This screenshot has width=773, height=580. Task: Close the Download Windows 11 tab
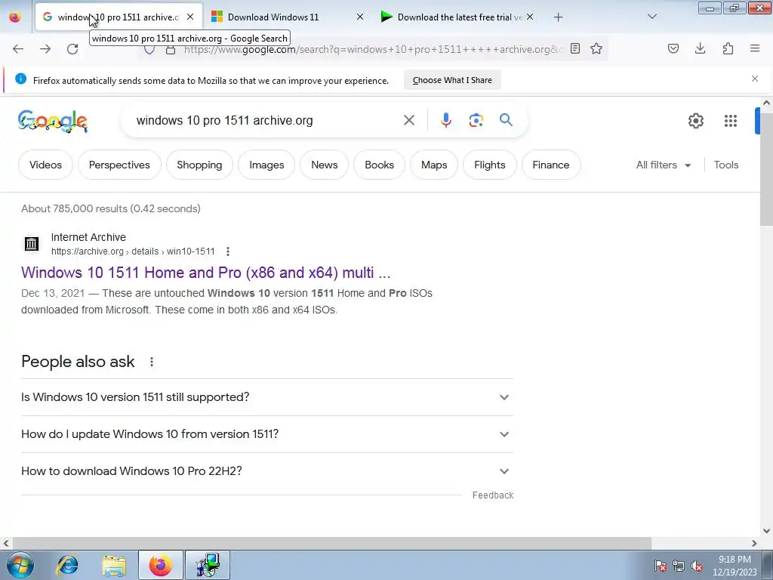[x=360, y=17]
